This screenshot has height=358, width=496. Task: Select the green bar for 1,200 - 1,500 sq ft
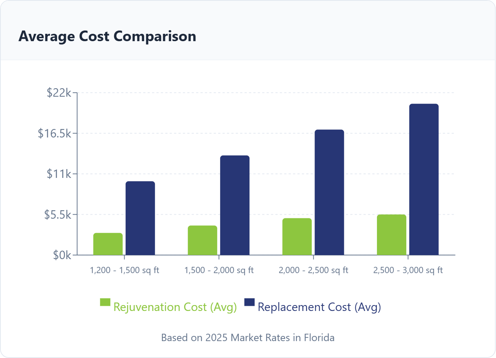(x=108, y=243)
